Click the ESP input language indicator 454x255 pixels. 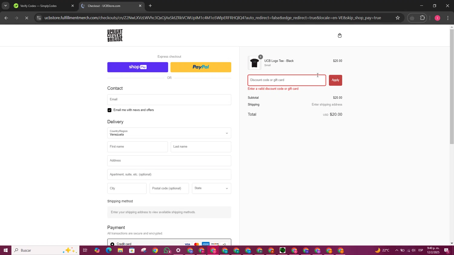point(421,250)
